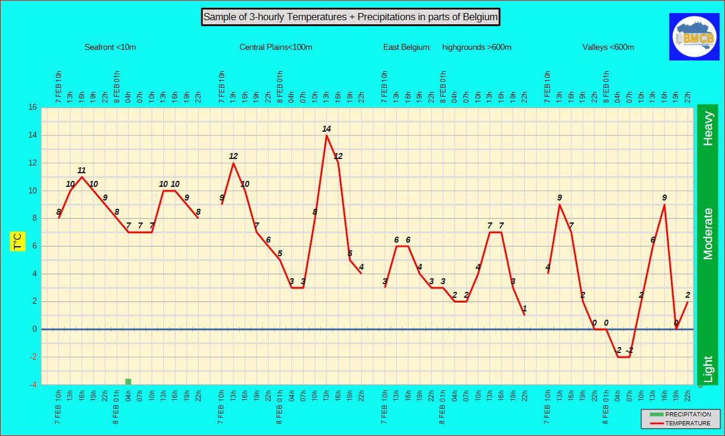The width and height of the screenshot is (725, 436).
Task: Click the PRECIPITATION legend label
Action: point(688,414)
